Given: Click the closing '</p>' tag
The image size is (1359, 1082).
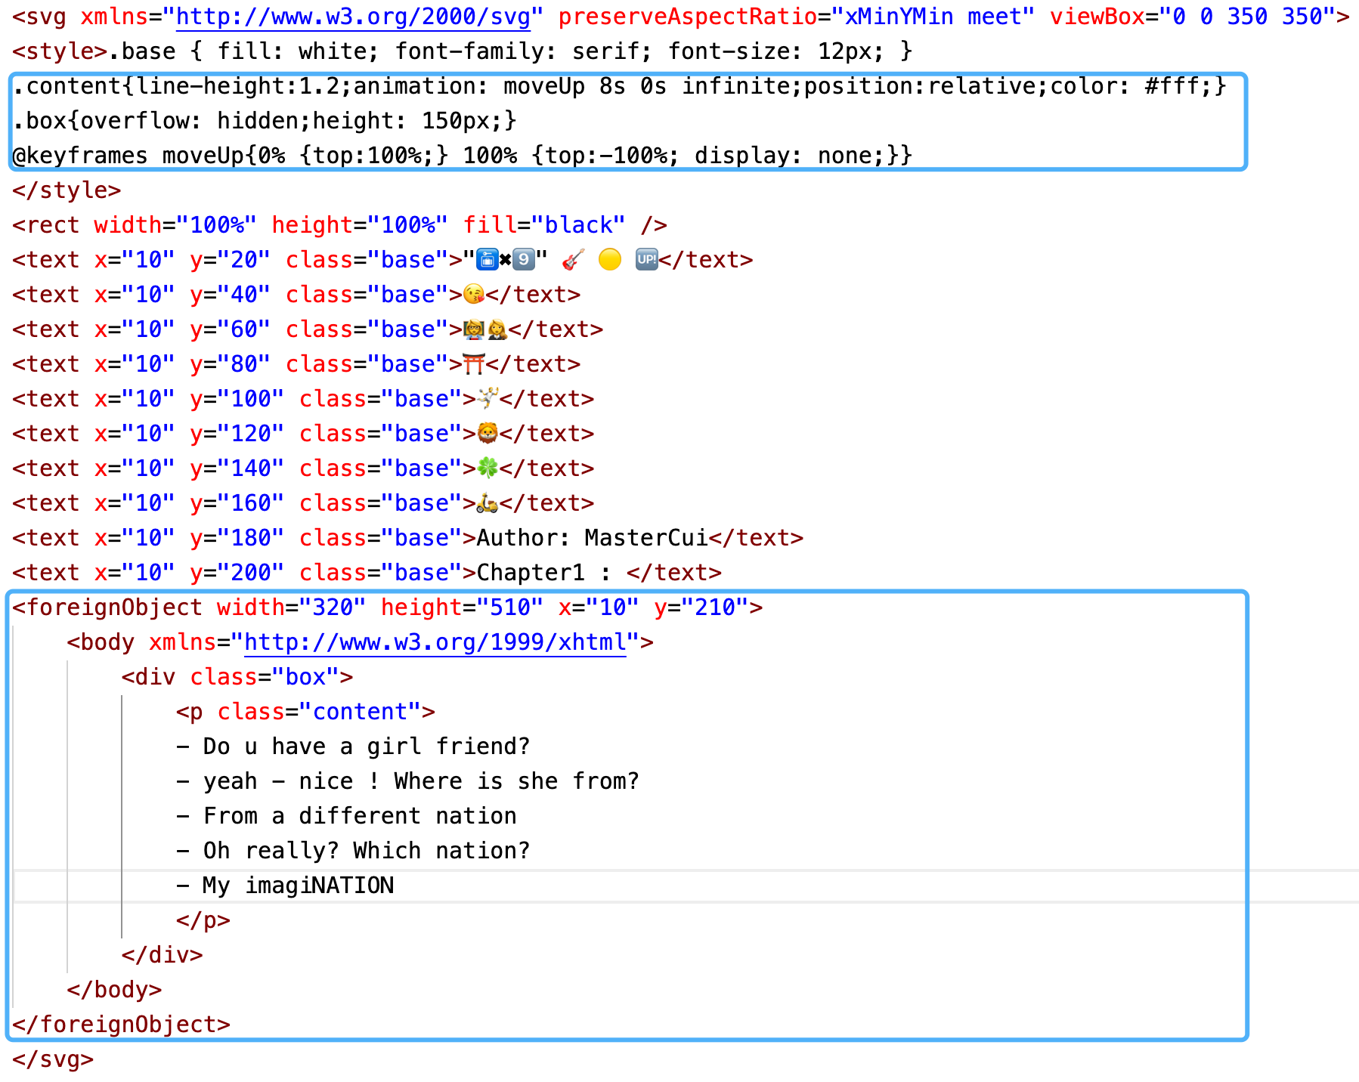Looking at the screenshot, I should [x=203, y=920].
